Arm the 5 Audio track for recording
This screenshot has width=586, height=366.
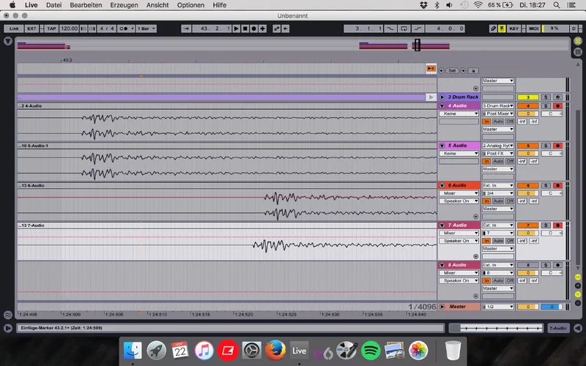point(557,146)
